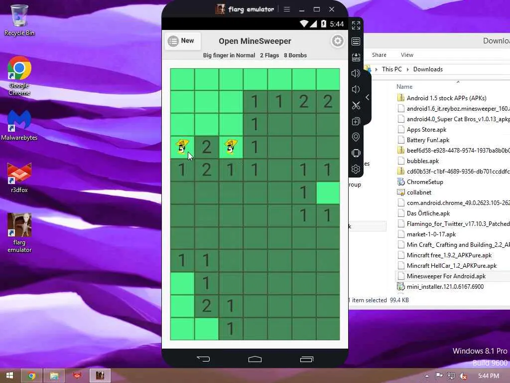Image resolution: width=510 pixels, height=383 pixels.
Task: Tap the Android back navigation button
Action: click(x=203, y=359)
